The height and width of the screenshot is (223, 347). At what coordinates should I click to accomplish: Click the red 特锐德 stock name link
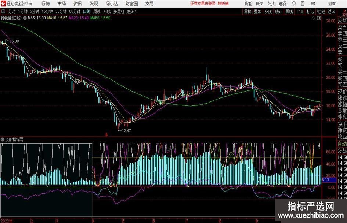click(223, 4)
